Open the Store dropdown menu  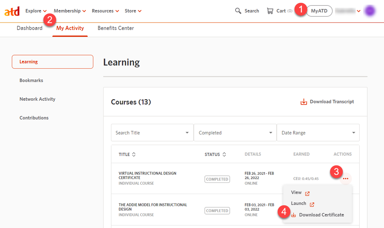click(x=133, y=11)
